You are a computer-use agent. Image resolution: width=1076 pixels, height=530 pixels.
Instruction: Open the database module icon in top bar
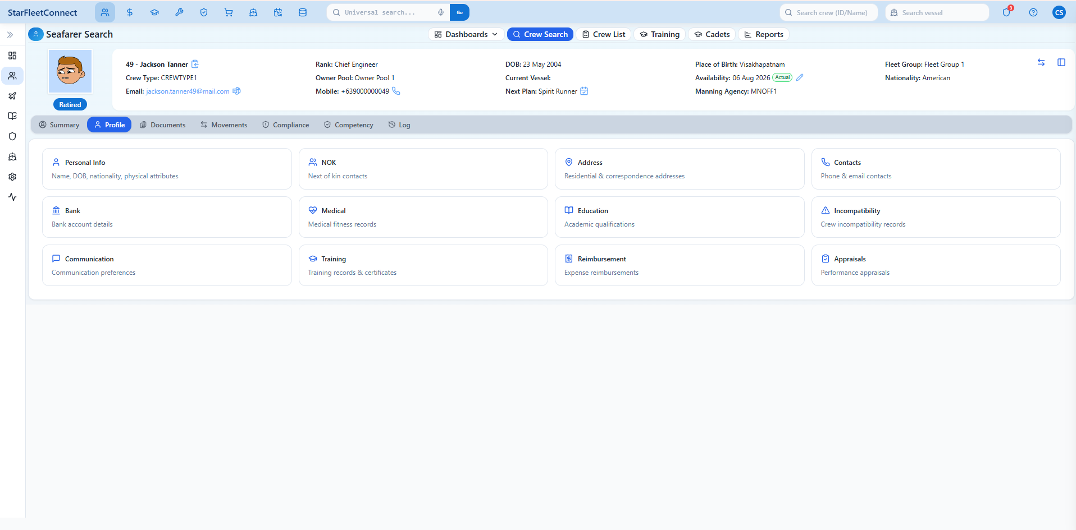(303, 12)
